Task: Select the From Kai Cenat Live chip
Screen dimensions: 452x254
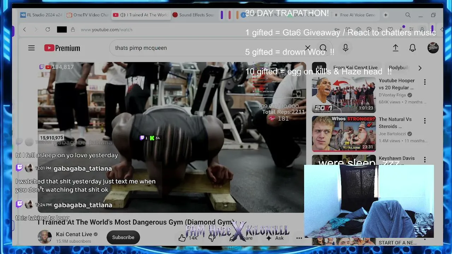Action: [x=355, y=68]
